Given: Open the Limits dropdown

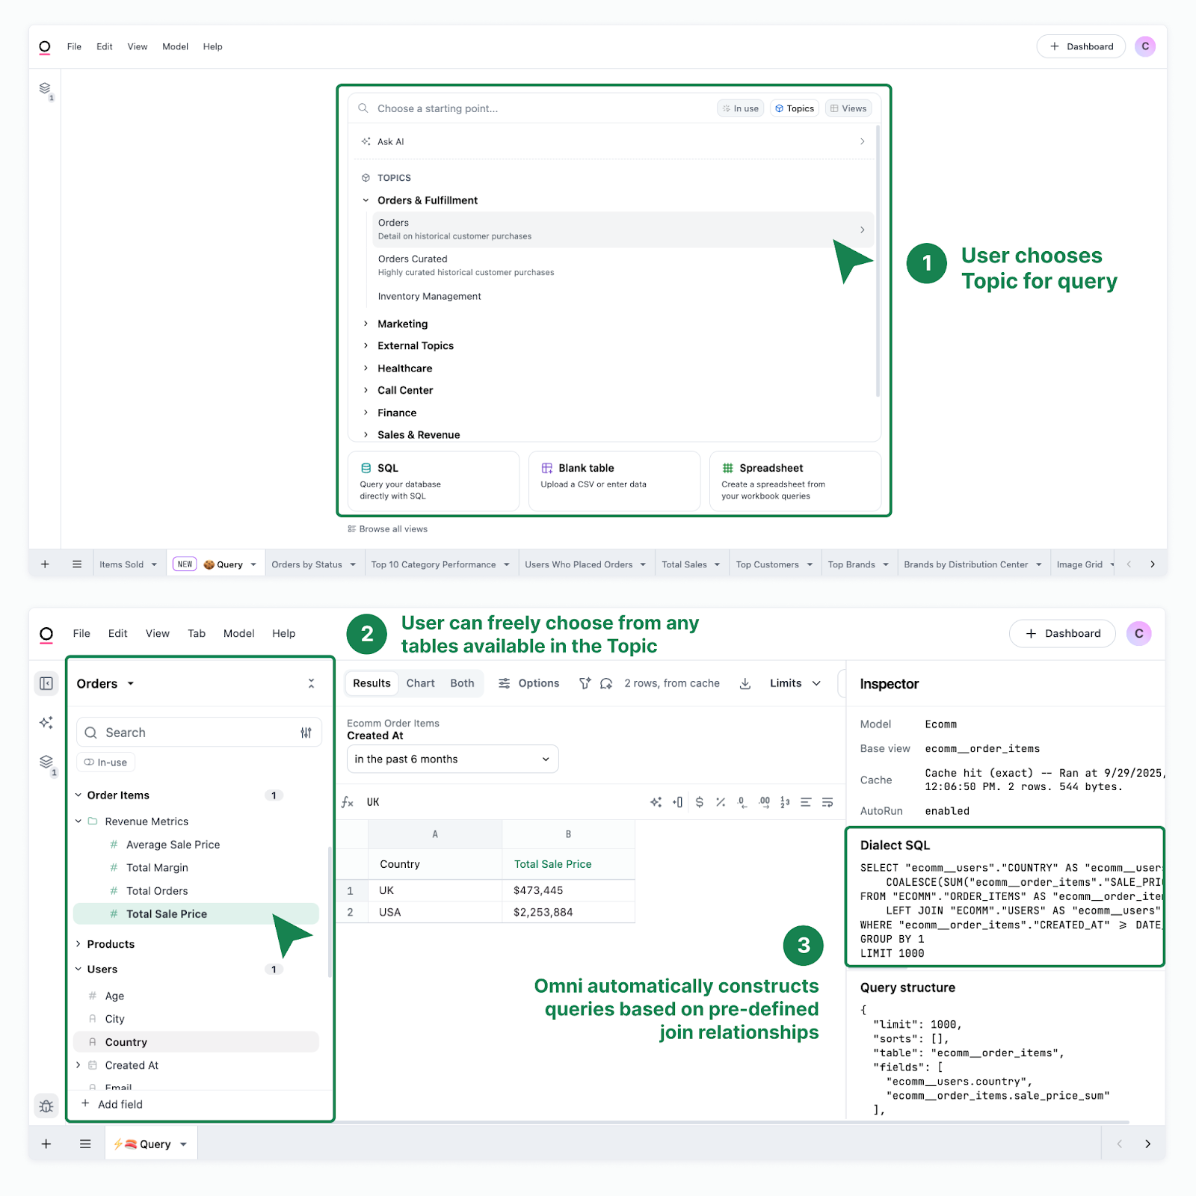Looking at the screenshot, I should [795, 683].
